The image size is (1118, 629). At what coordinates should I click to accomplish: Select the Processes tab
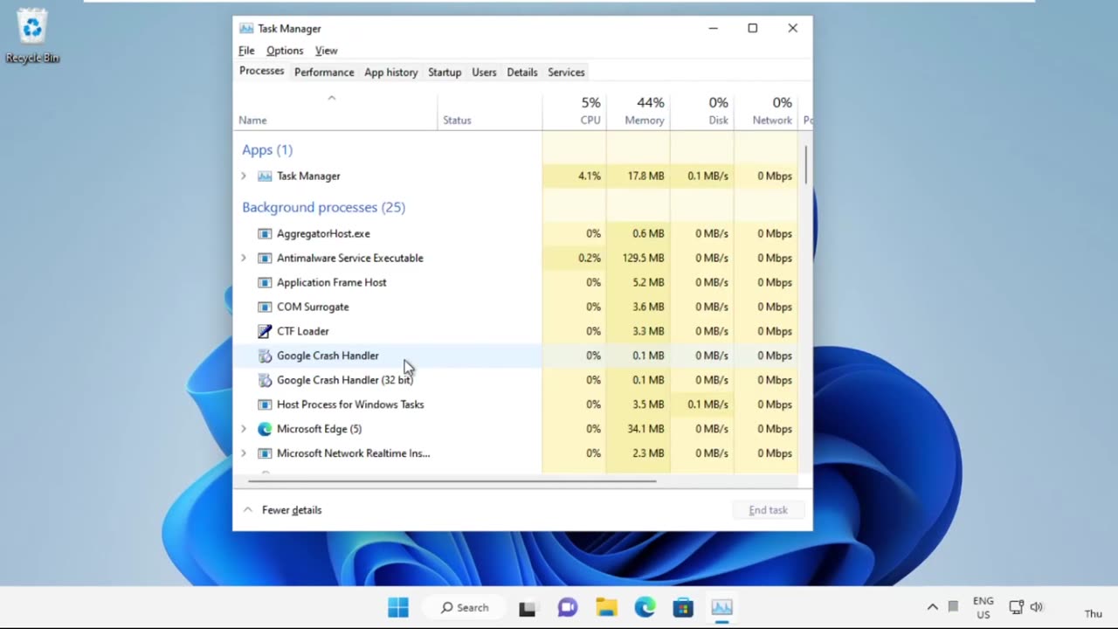(x=262, y=71)
